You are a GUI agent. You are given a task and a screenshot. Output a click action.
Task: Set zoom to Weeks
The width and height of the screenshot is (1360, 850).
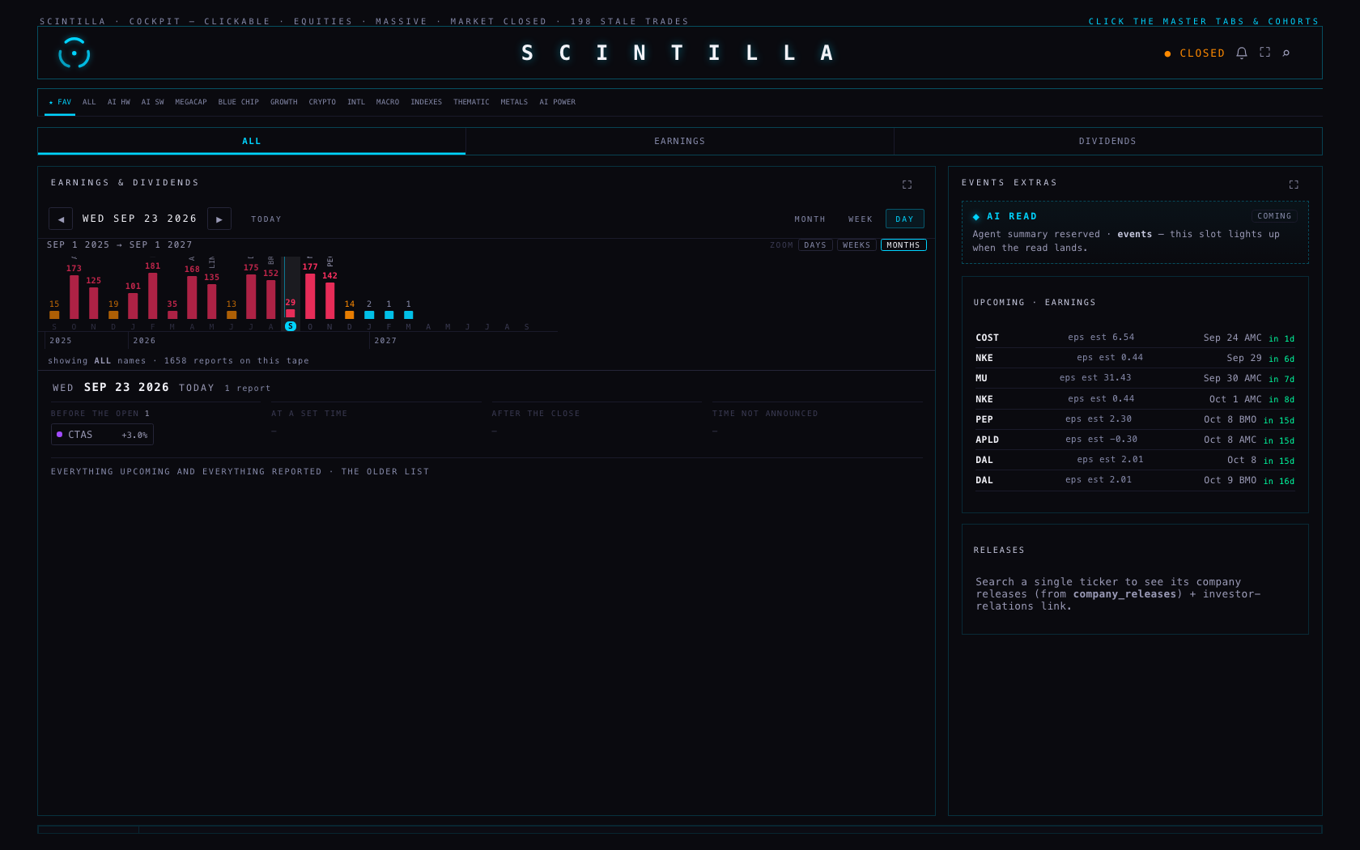click(x=856, y=245)
